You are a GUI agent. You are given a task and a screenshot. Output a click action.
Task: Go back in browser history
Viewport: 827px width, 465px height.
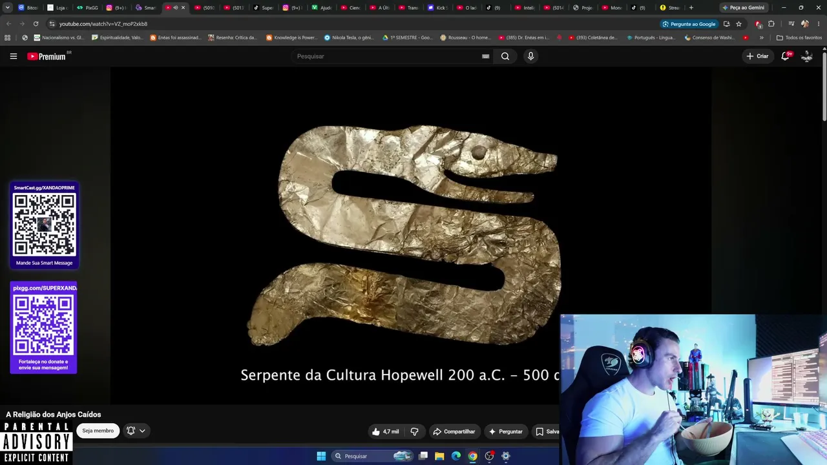click(8, 24)
